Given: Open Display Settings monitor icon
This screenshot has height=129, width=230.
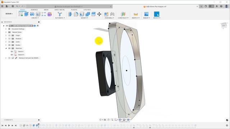Looking at the screenshot, I should click(120, 120).
